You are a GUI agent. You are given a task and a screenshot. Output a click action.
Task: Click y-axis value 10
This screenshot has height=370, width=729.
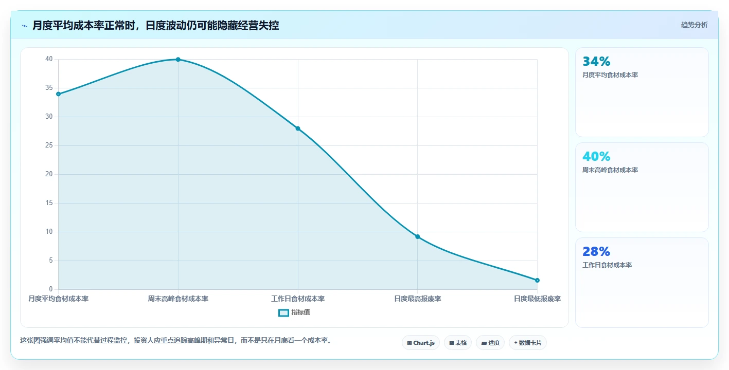click(x=49, y=232)
